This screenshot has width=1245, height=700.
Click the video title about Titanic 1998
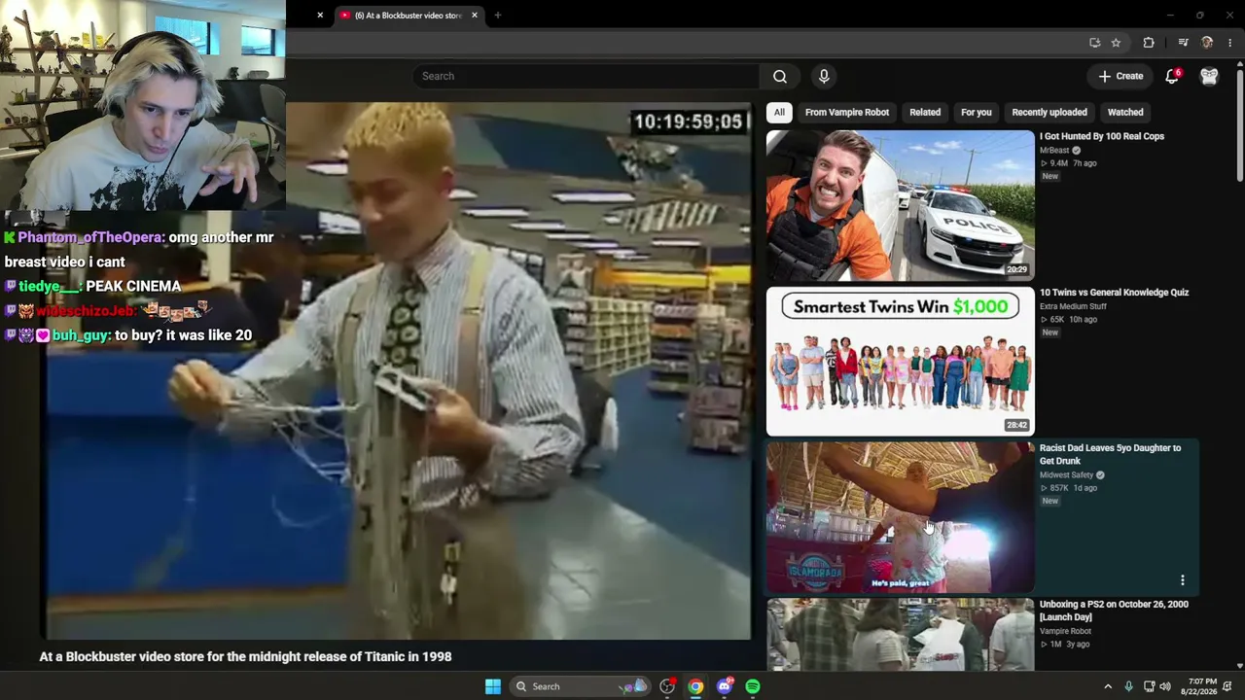[245, 657]
